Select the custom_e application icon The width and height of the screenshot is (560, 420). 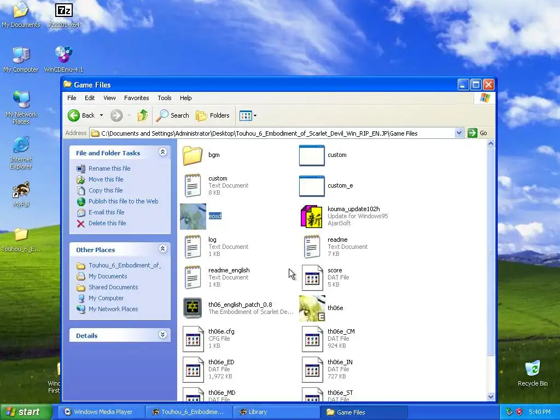tap(312, 186)
